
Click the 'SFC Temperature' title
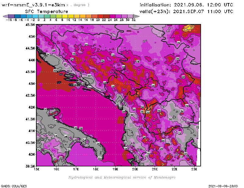tap(47, 12)
